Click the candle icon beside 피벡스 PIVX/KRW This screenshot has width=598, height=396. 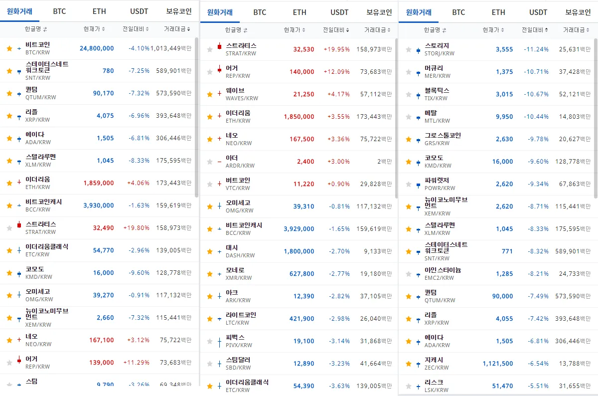click(219, 341)
